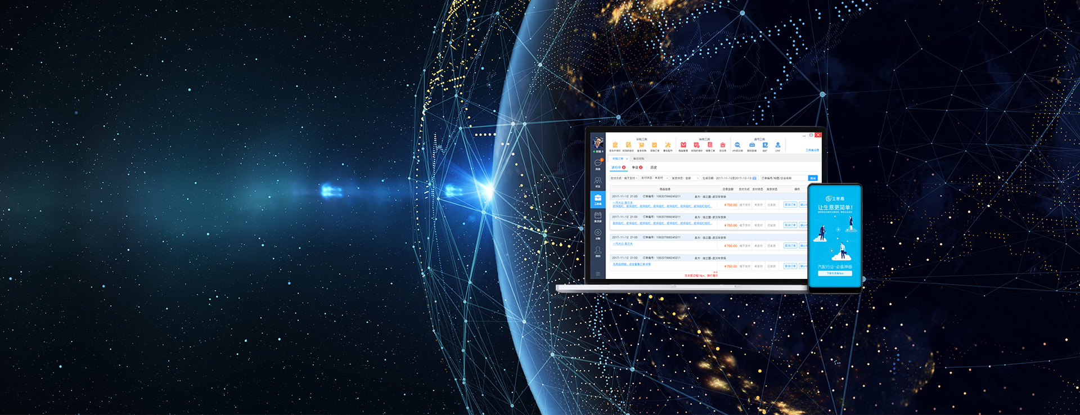
Task: Switch to the second document tab beside 采购订单
Action: tap(639, 159)
